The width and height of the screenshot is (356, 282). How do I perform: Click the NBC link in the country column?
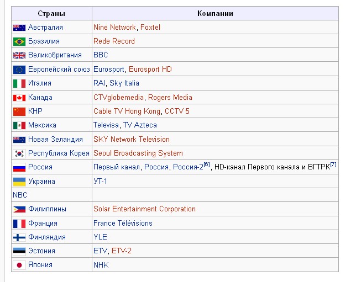click(20, 195)
